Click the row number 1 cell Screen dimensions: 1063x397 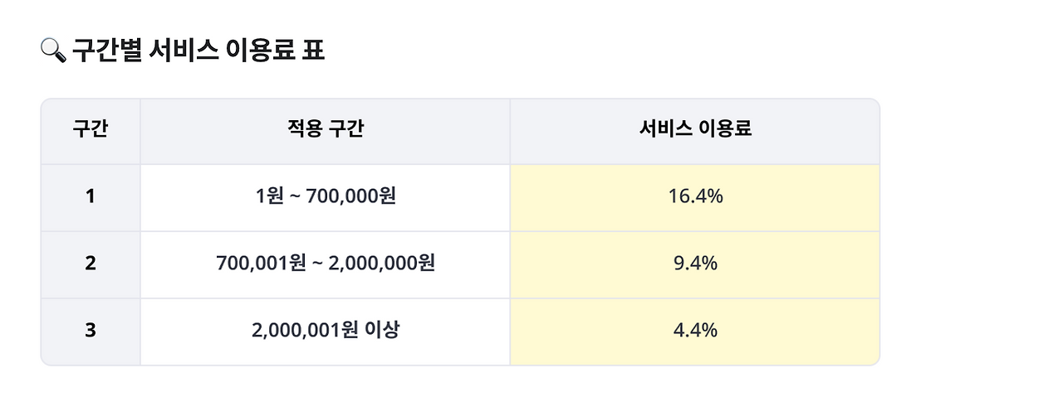91,197
